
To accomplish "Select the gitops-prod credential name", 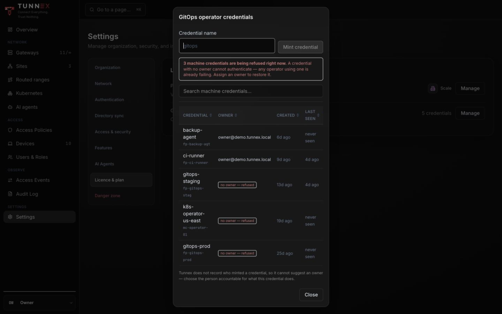I will pyautogui.click(x=197, y=246).
